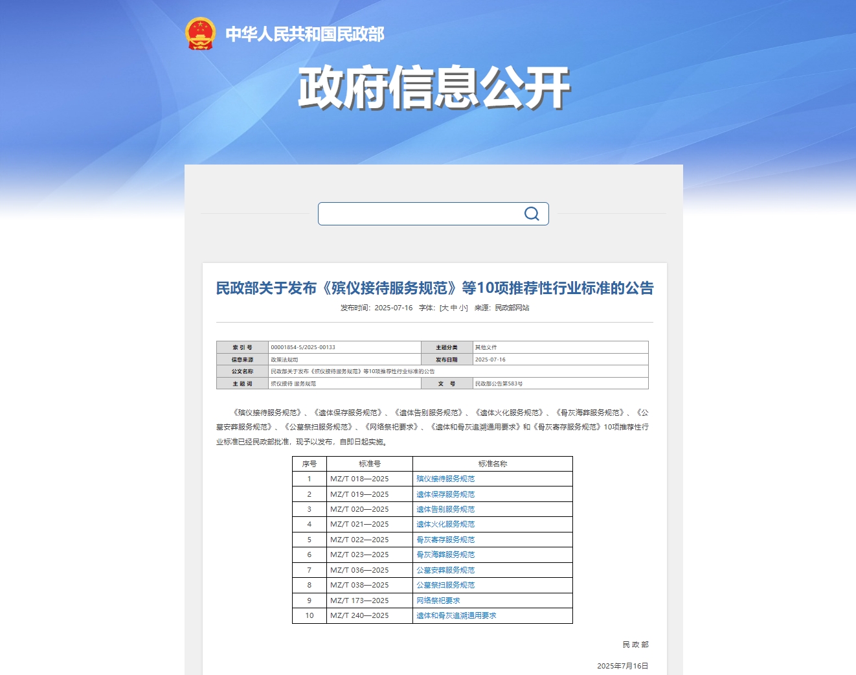Open the 骨灰海葬服务规范 link
This screenshot has width=856, height=675.
tap(445, 555)
